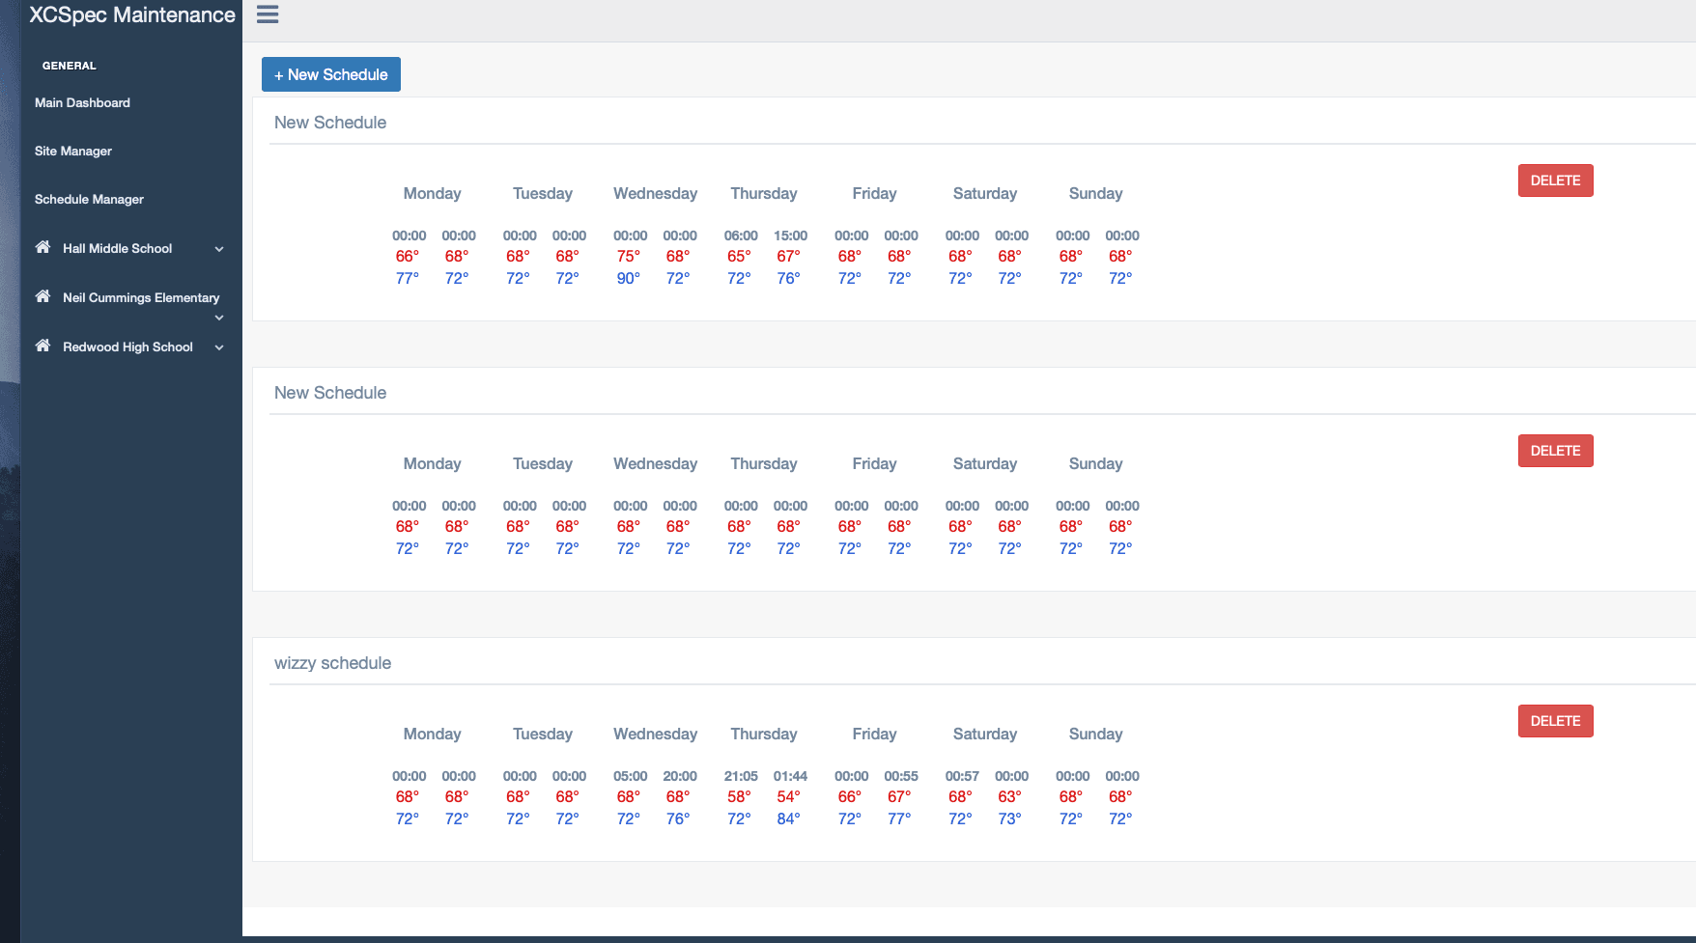1696x943 pixels.
Task: Delete the wizzy schedule
Action: pyautogui.click(x=1555, y=721)
